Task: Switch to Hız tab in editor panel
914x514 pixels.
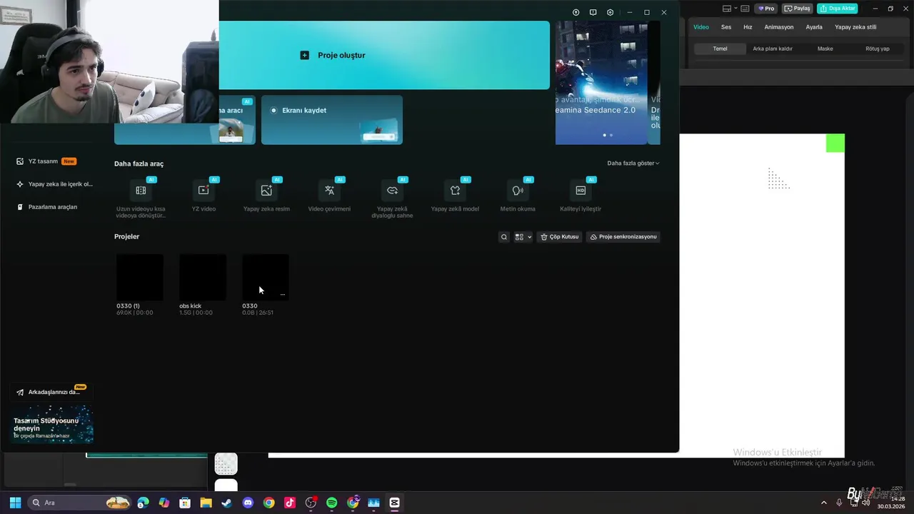Action: click(x=748, y=27)
